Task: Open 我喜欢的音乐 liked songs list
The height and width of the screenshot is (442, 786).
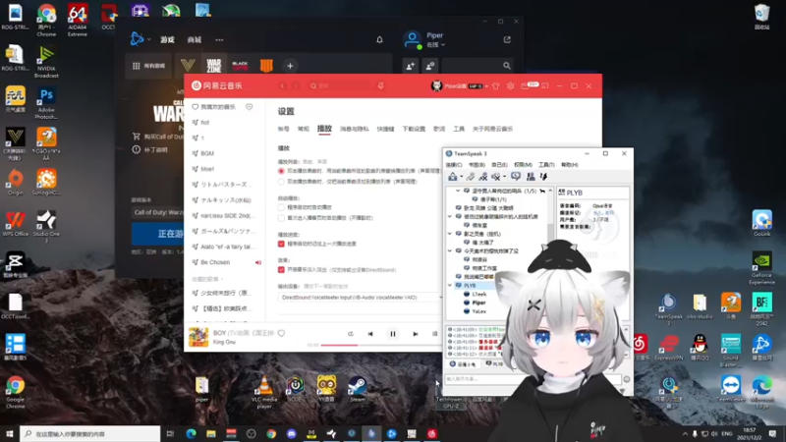Action: coord(217,107)
